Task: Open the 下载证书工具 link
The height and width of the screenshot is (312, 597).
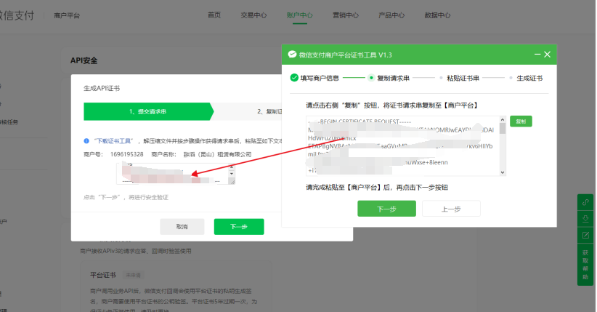Action: 113,141
